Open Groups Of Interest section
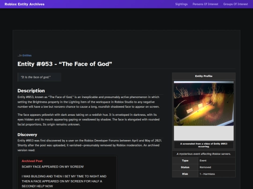 [x=236, y=4]
